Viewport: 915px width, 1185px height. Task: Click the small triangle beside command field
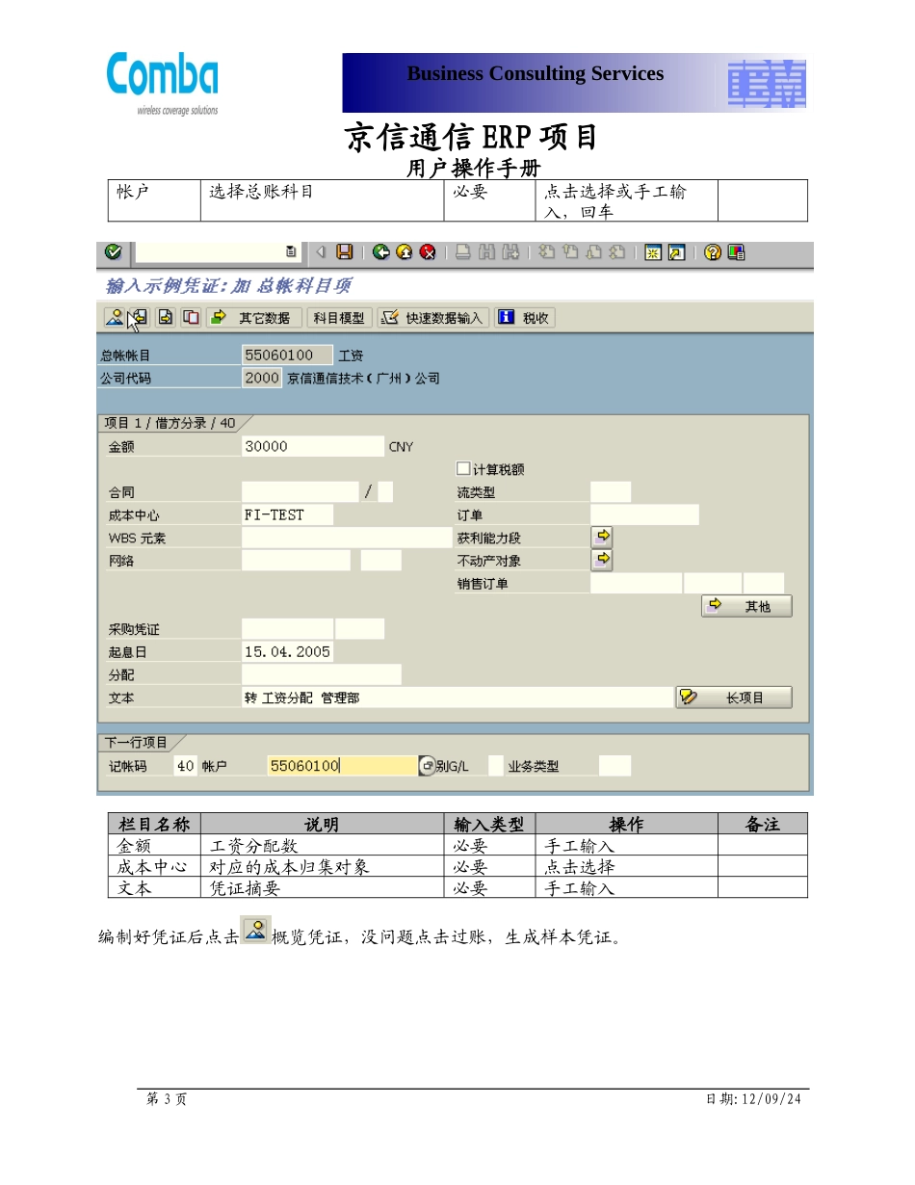[322, 252]
